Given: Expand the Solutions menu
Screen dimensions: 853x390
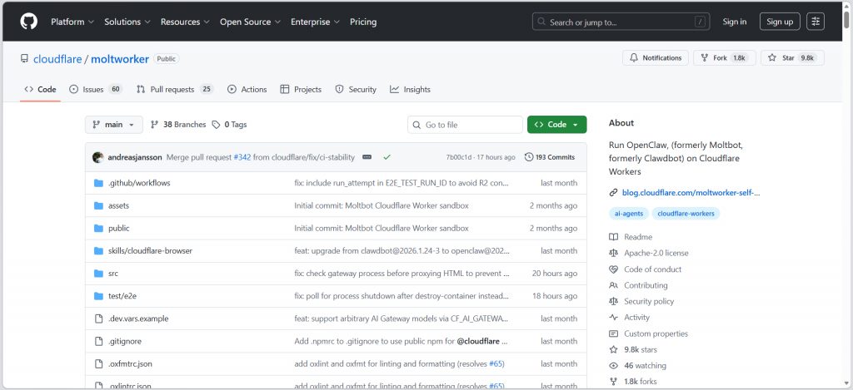Looking at the screenshot, I should coord(127,22).
